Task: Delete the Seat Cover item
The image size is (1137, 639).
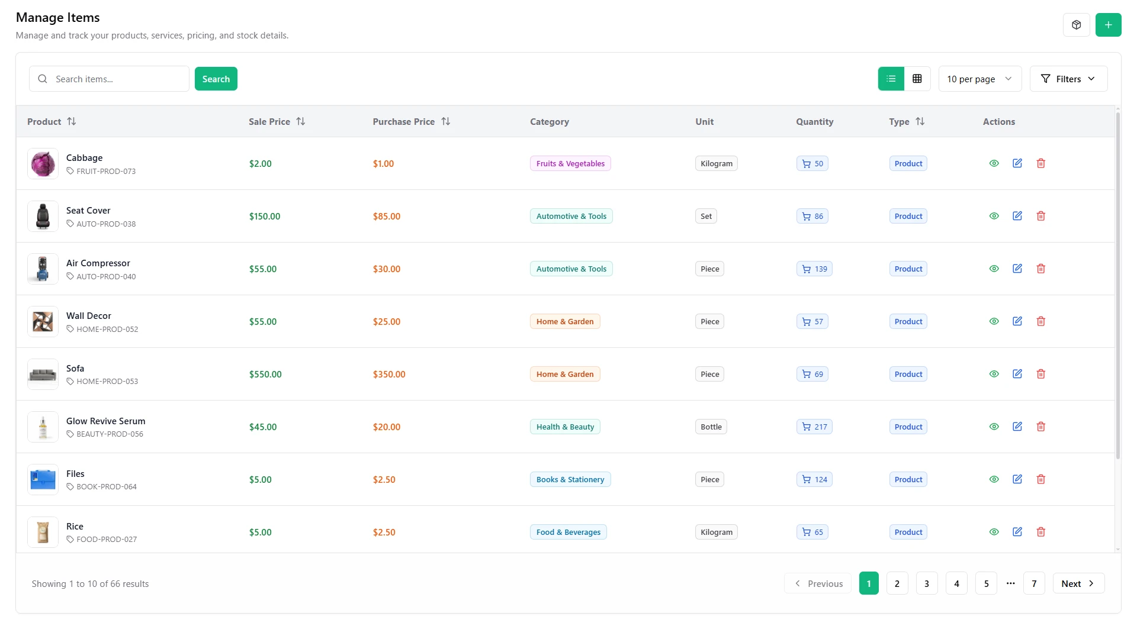Action: pyautogui.click(x=1040, y=216)
